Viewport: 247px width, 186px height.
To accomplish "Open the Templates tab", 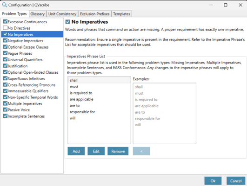I will pos(121,14).
